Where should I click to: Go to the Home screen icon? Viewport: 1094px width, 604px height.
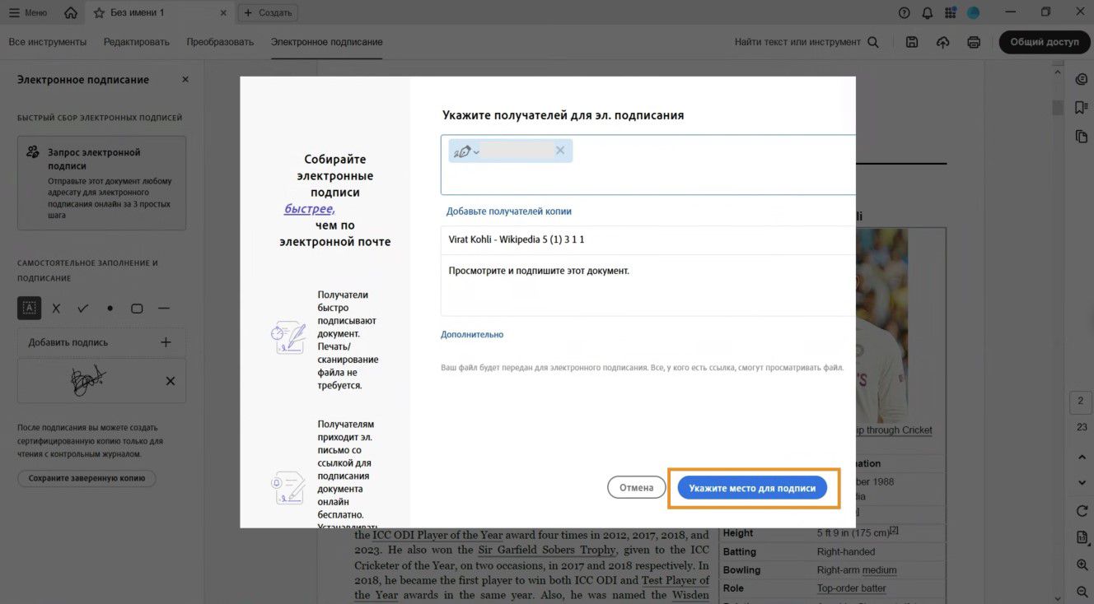click(x=71, y=12)
